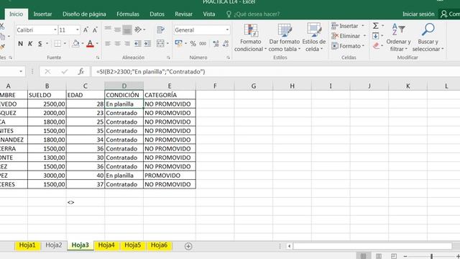The height and width of the screenshot is (259, 460).
Task: Align text right
Action: tap(127, 44)
